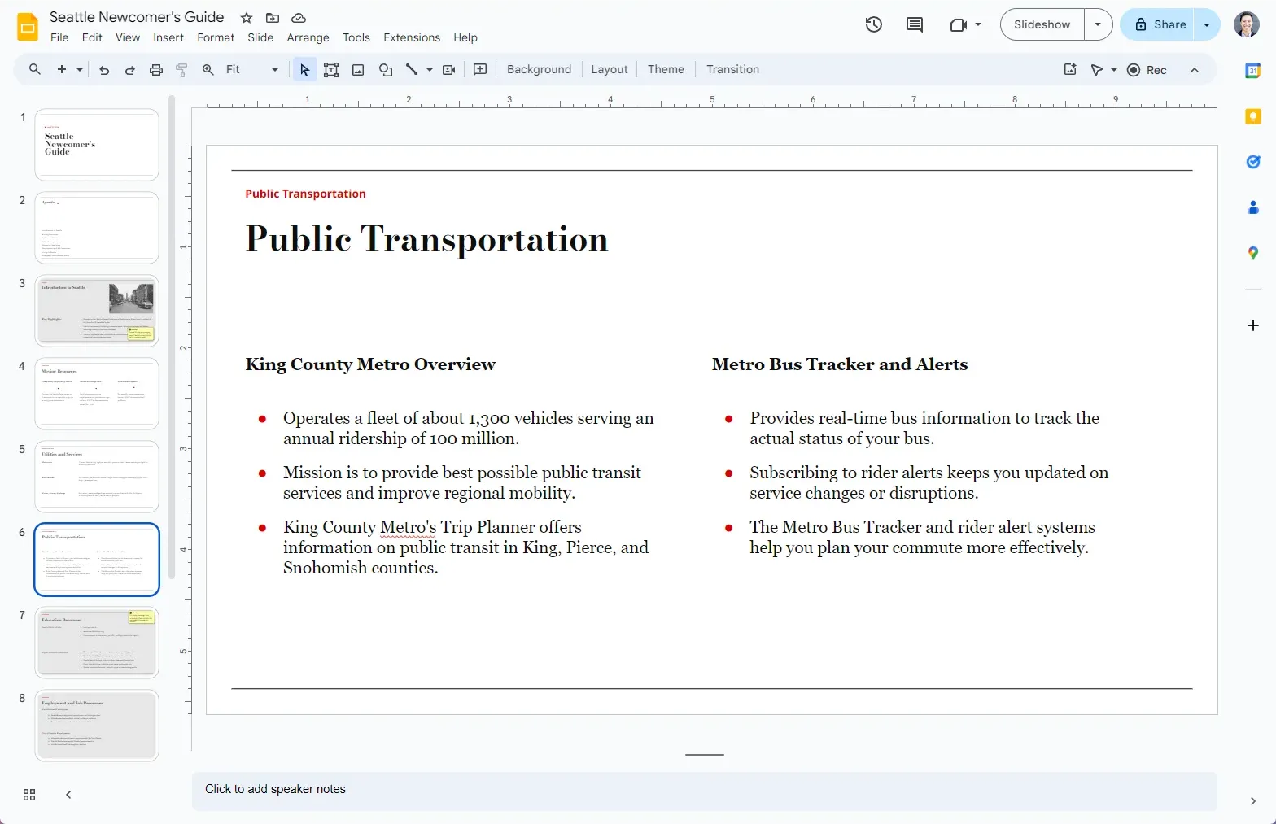Expand the side panel chevron
1276x824 pixels.
pos(1253,801)
